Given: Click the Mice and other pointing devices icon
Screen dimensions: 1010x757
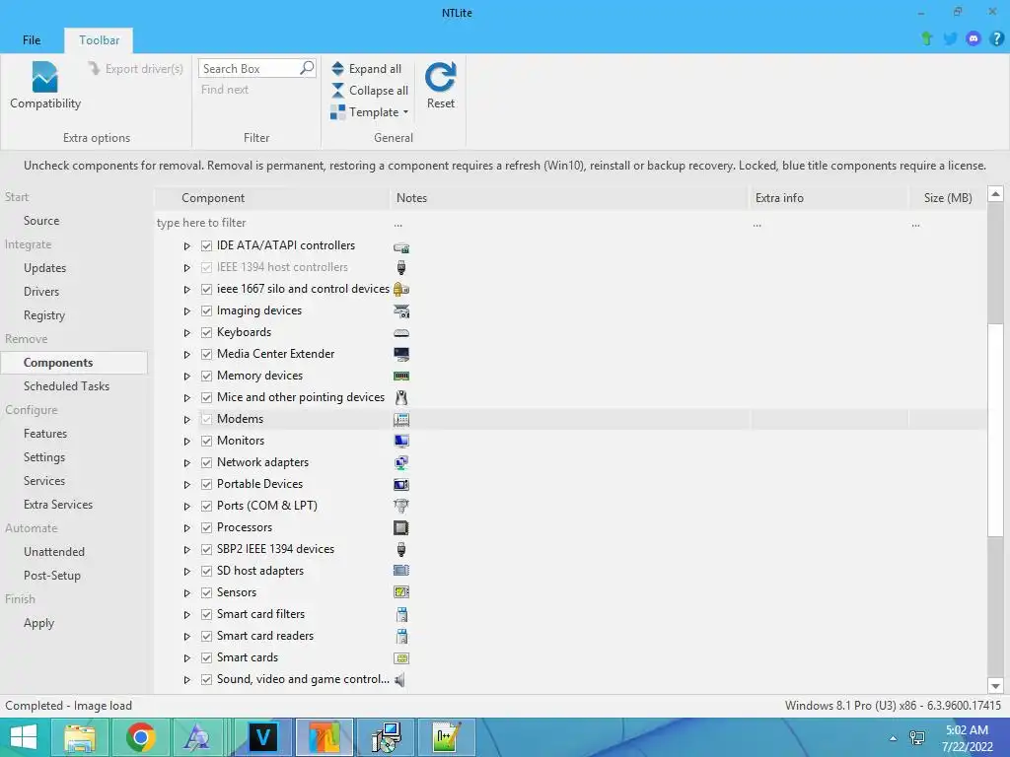Looking at the screenshot, I should click(x=401, y=397).
